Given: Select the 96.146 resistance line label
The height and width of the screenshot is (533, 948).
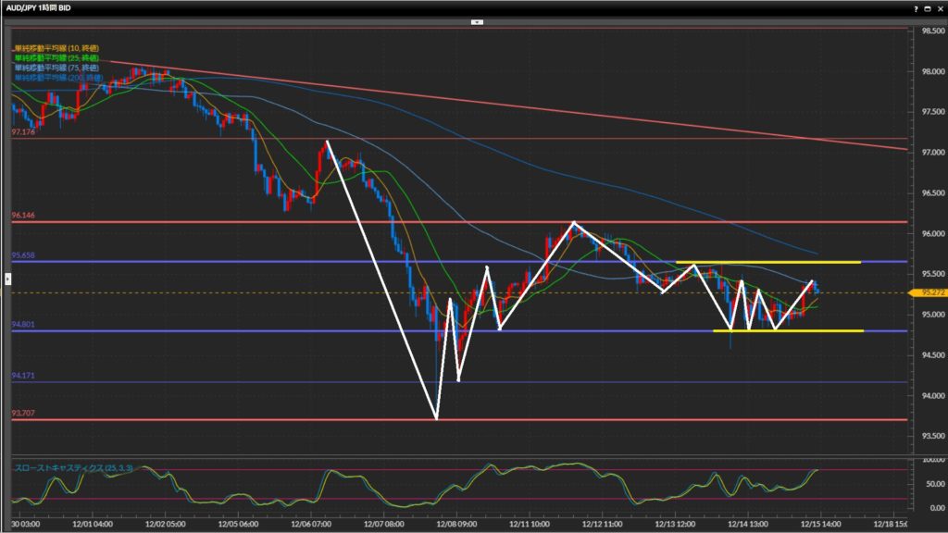Looking at the screenshot, I should [x=22, y=216].
